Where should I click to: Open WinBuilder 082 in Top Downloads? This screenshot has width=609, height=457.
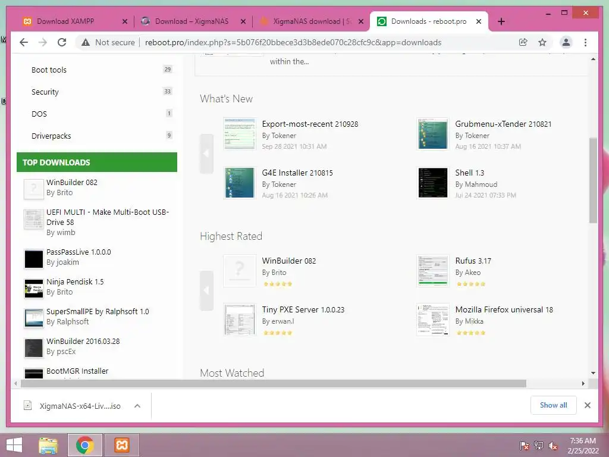72,182
